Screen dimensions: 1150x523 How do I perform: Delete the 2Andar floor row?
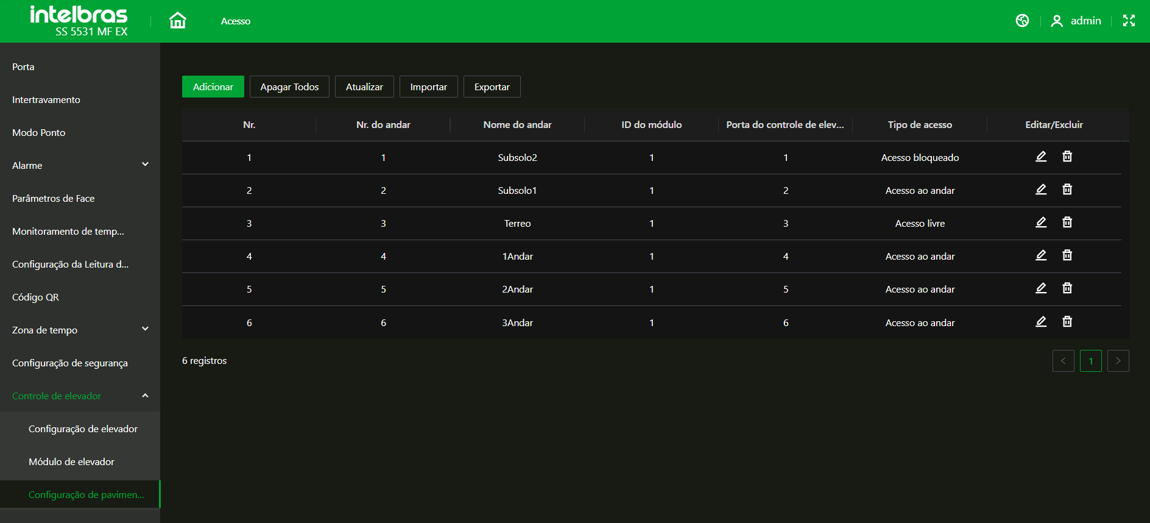(x=1067, y=288)
